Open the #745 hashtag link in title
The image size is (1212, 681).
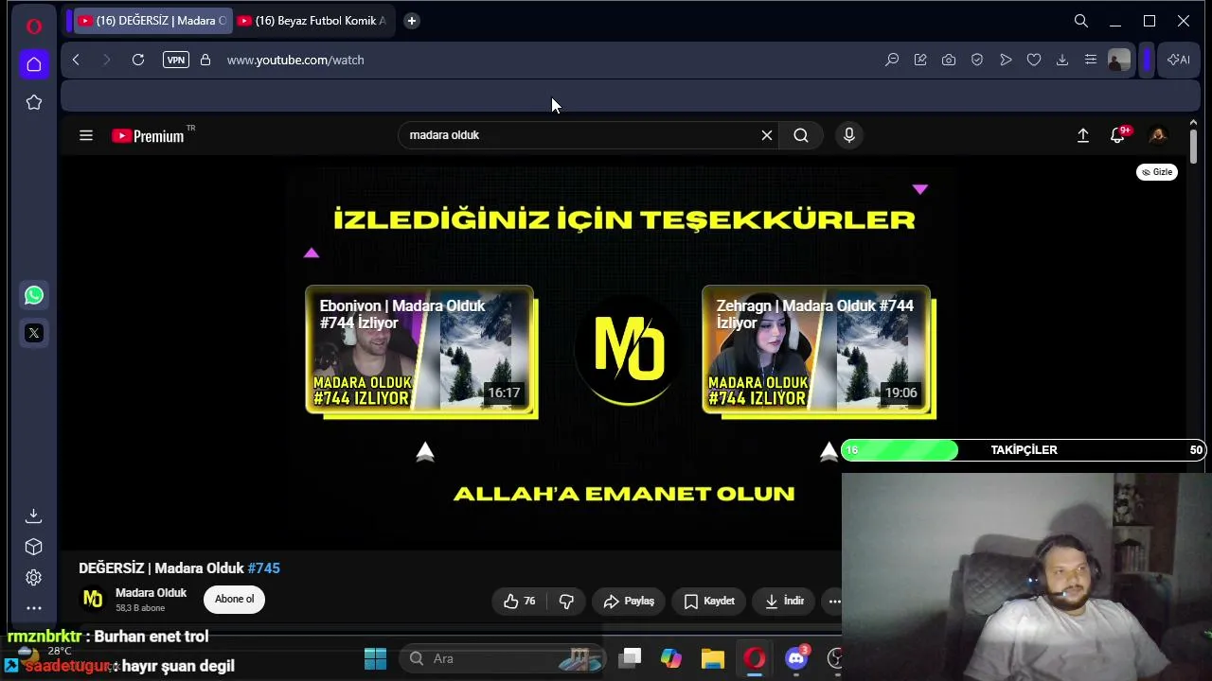click(x=263, y=568)
